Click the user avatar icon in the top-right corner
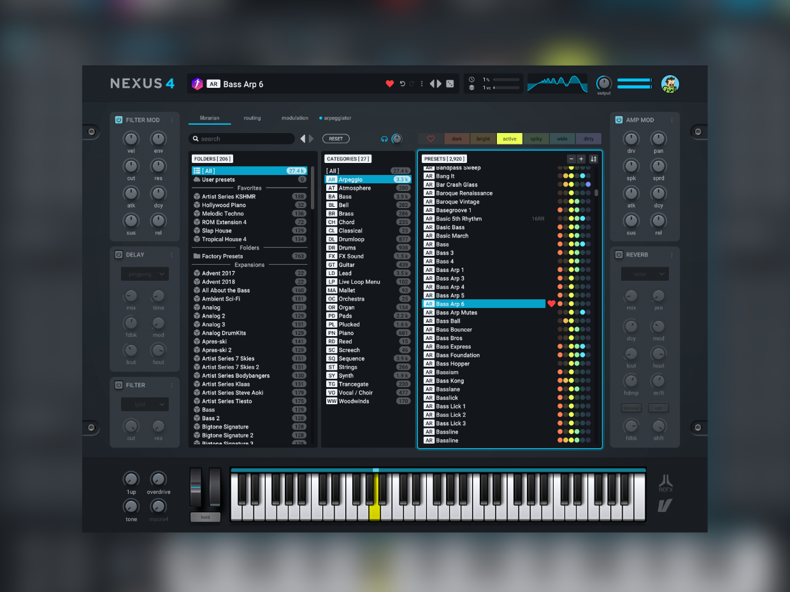Image resolution: width=790 pixels, height=592 pixels. pos(670,83)
